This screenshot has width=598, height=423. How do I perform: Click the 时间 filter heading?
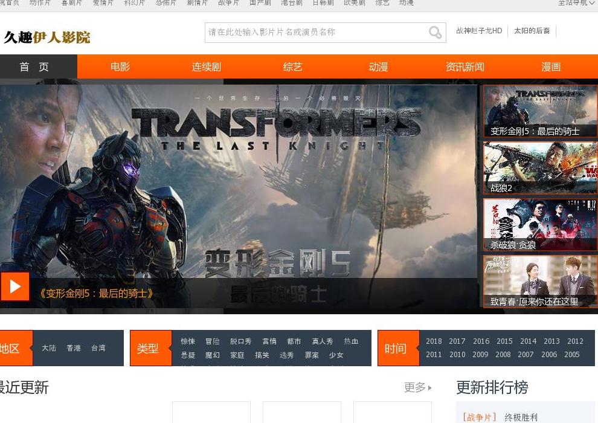[399, 348]
